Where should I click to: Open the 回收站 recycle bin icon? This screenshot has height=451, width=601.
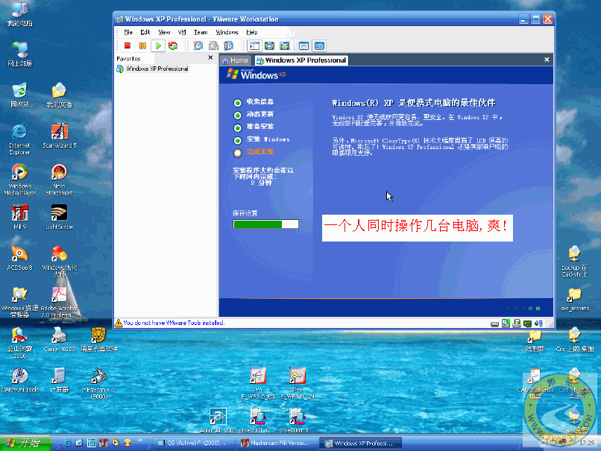click(19, 95)
